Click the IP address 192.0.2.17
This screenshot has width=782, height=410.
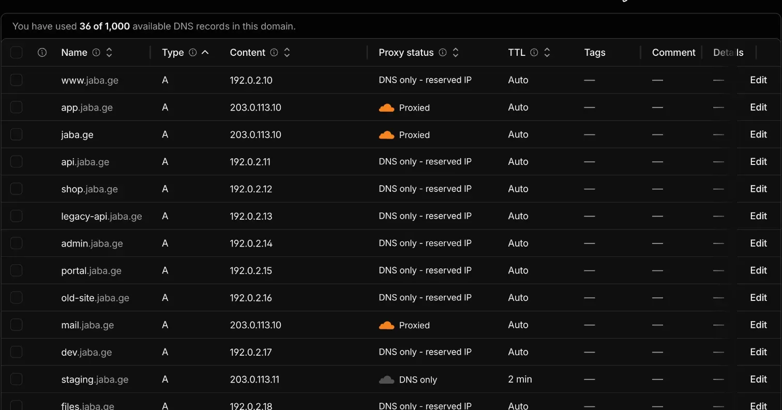click(251, 352)
